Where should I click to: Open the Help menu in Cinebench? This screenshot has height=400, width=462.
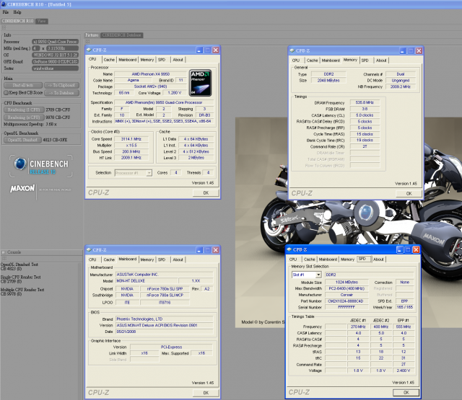[x=17, y=12]
